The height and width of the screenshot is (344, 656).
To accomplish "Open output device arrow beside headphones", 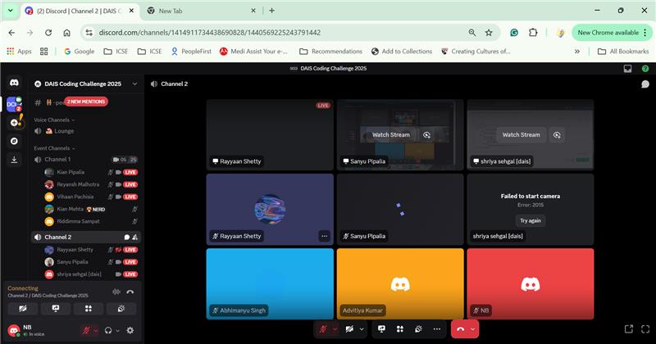I will pos(117,330).
